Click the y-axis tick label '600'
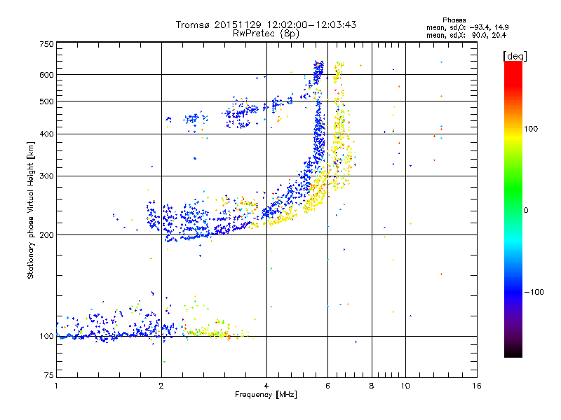 coord(47,75)
